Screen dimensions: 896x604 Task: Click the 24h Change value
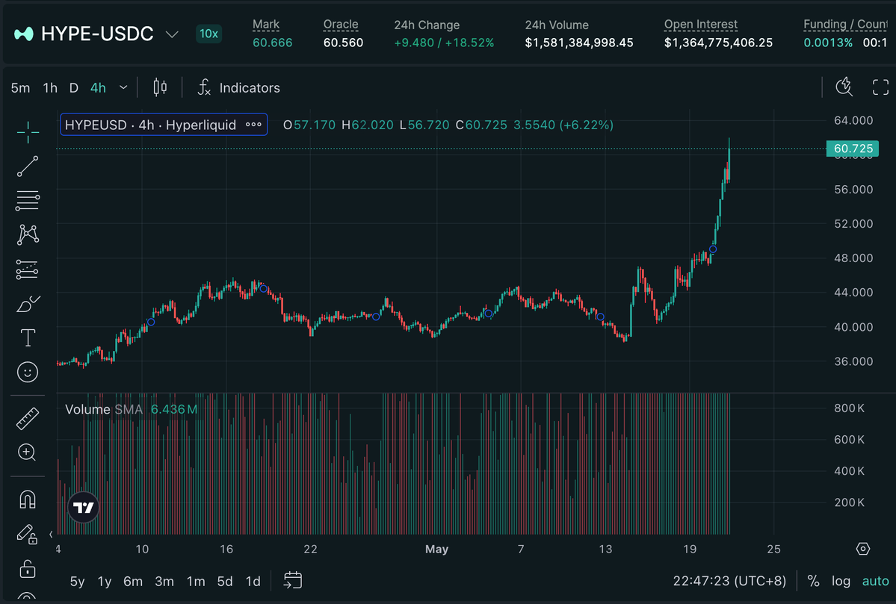tap(444, 43)
